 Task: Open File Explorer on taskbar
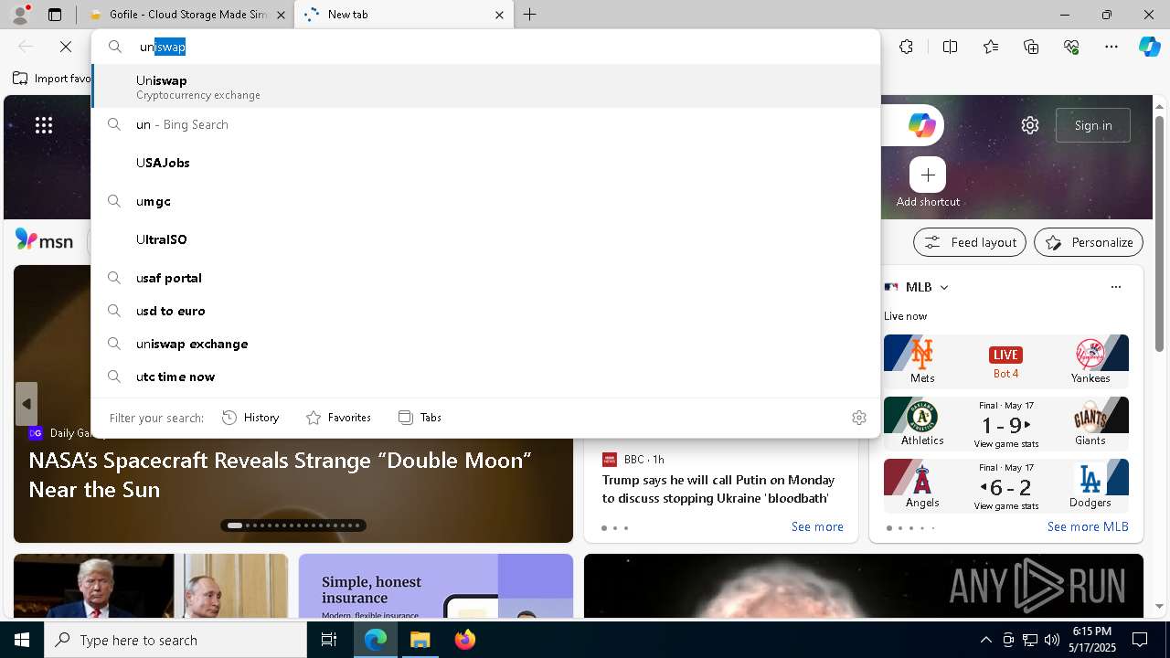420,640
